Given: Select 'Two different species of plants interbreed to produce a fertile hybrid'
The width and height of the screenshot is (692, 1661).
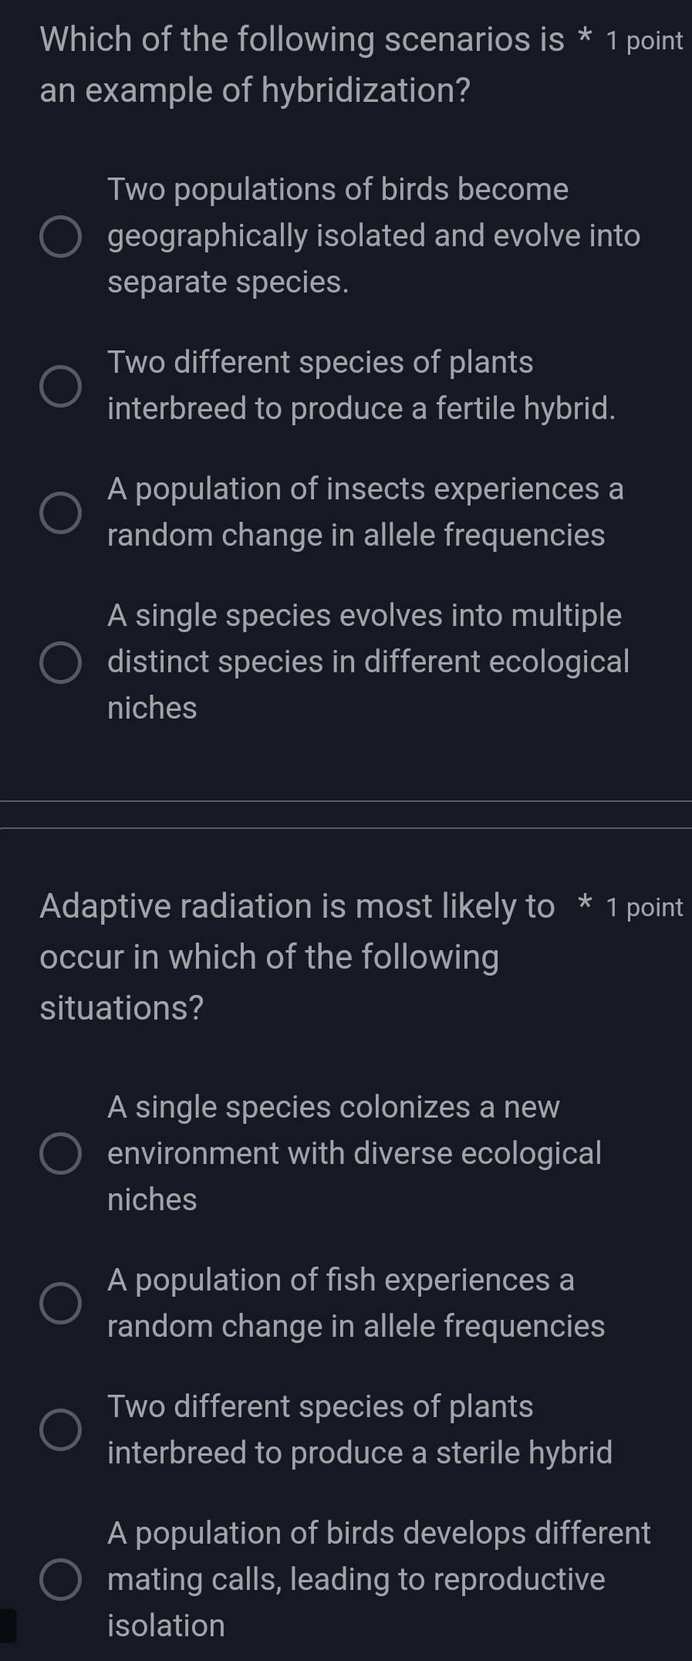Looking at the screenshot, I should pos(62,385).
